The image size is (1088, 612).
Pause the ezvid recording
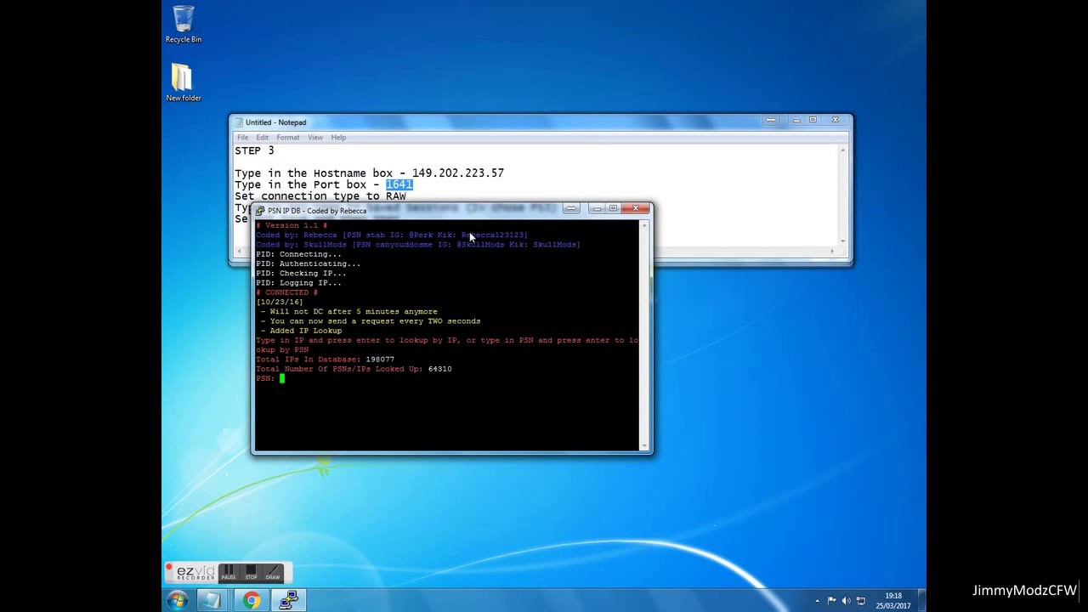click(229, 572)
